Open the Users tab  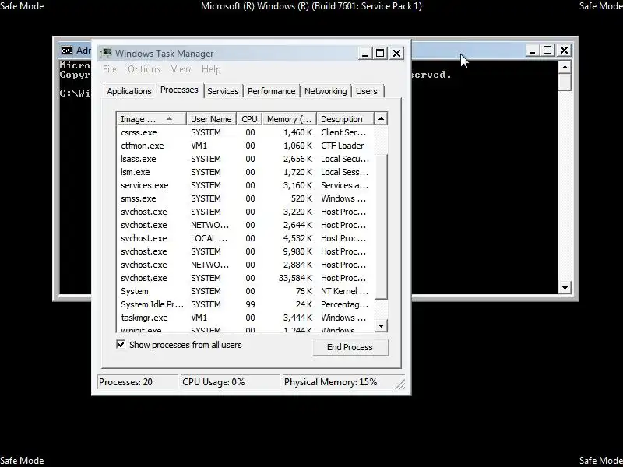(x=366, y=91)
